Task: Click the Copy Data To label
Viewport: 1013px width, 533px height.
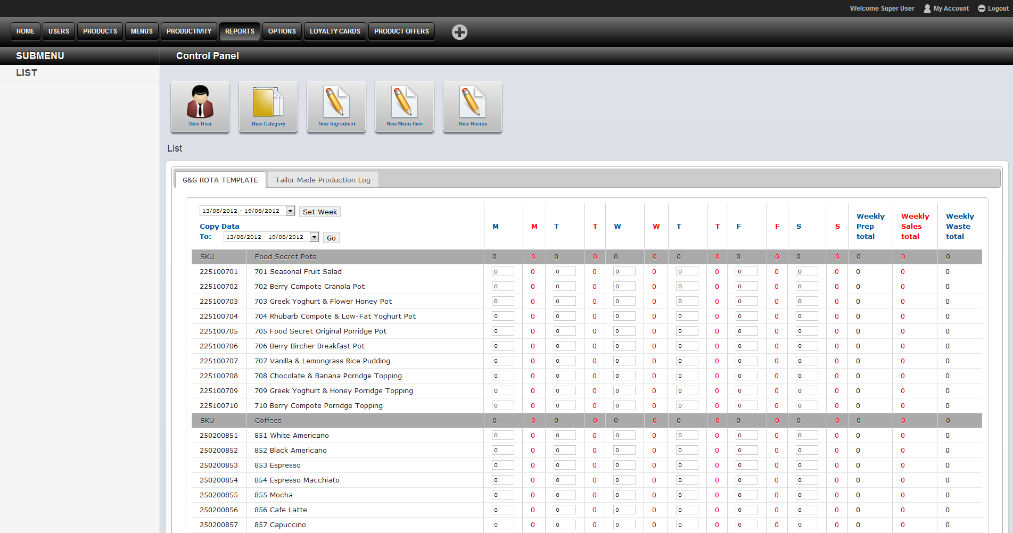Action: pos(219,231)
